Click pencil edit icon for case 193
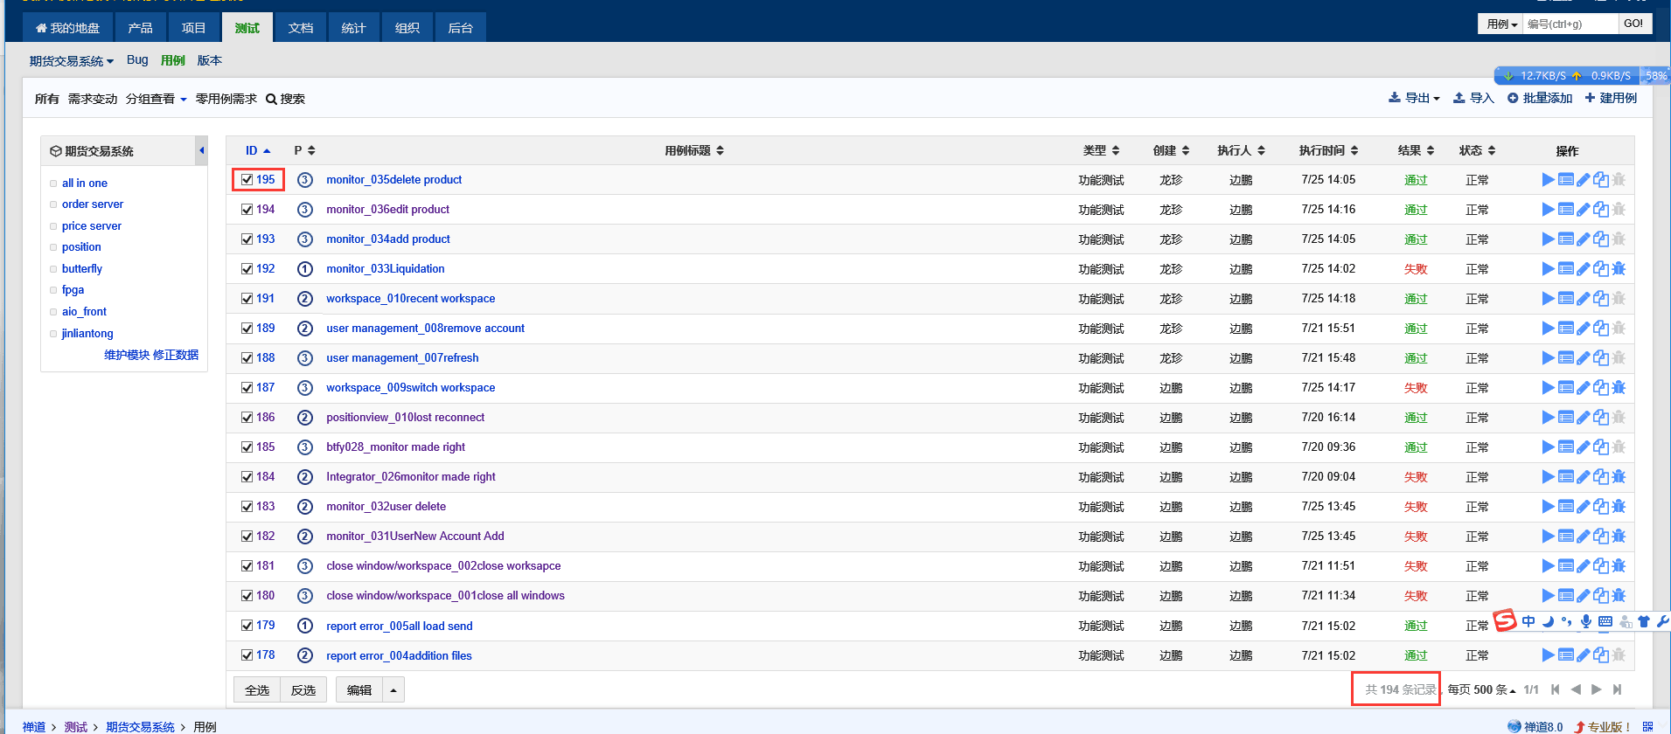This screenshot has height=734, width=1671. [1583, 239]
